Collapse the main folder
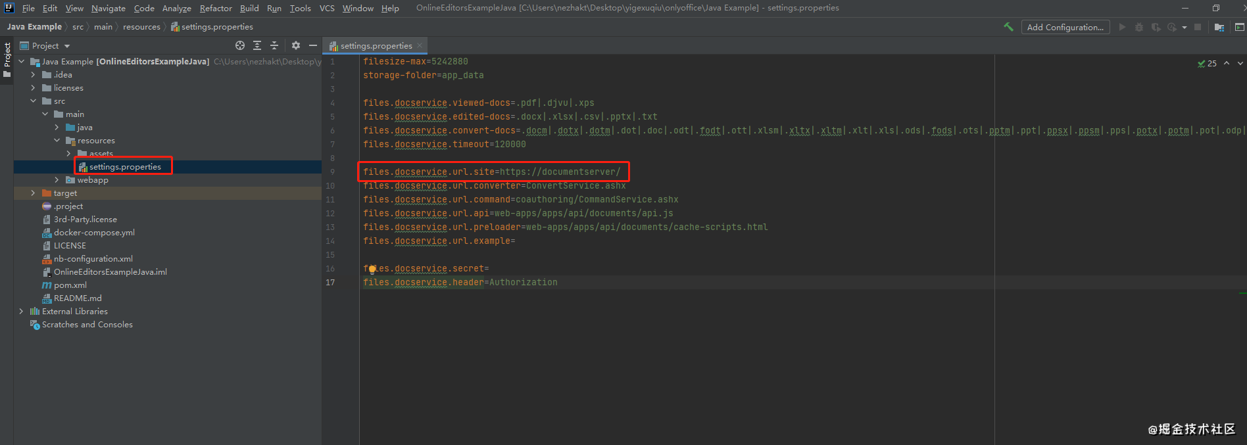 point(45,114)
